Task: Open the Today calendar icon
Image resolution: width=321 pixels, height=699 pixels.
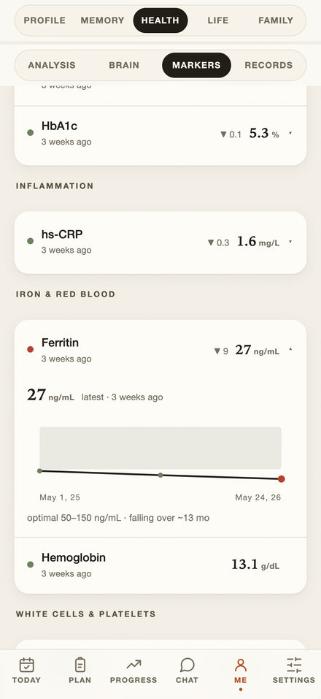Action: tap(27, 665)
